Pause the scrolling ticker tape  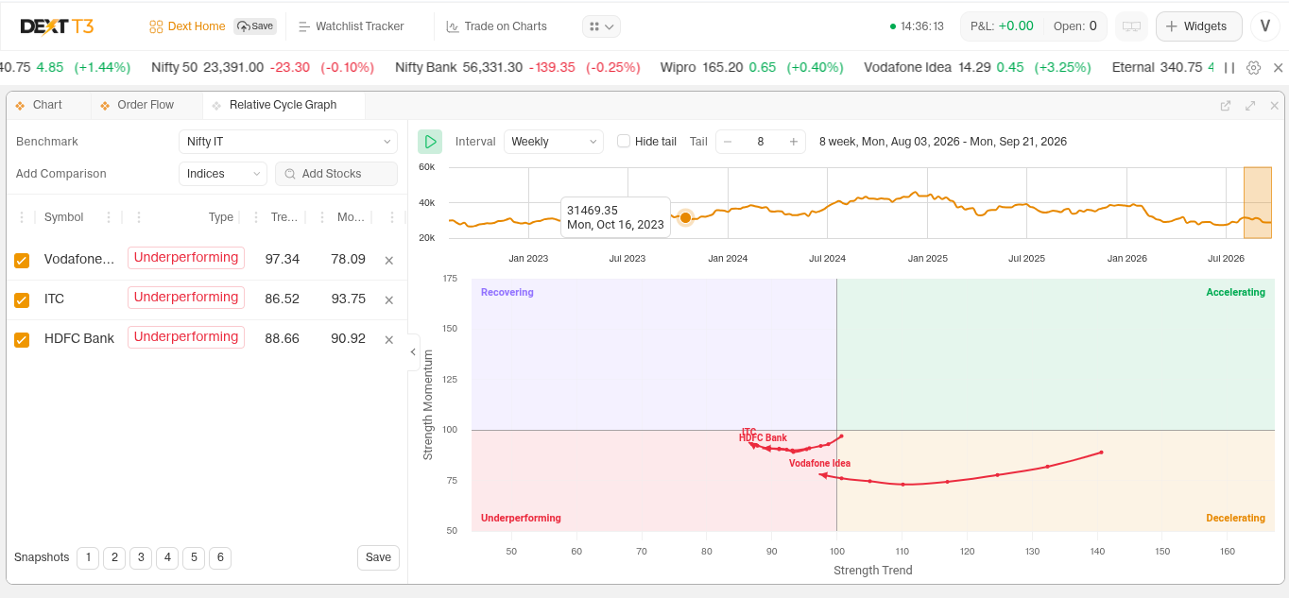pos(1229,68)
